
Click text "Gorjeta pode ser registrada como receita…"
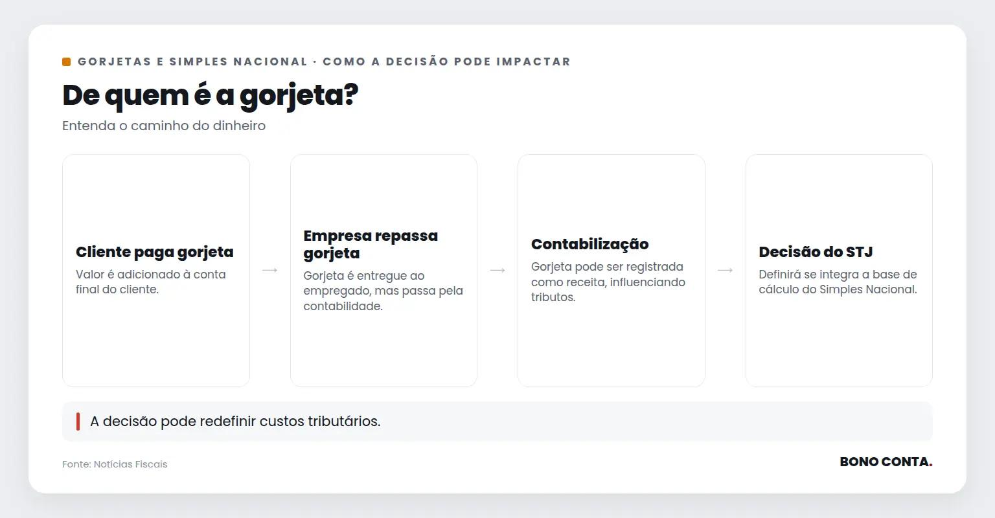click(x=608, y=282)
